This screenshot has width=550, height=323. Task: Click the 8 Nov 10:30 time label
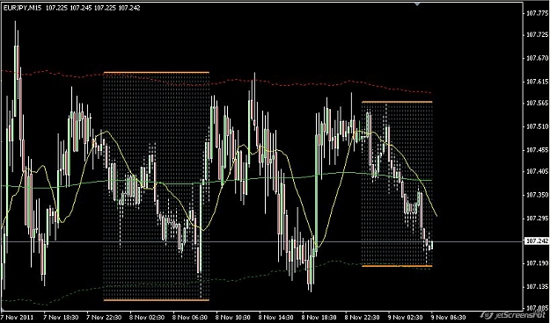233,318
